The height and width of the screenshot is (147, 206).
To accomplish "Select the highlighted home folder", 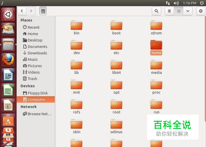I will point(156,48).
